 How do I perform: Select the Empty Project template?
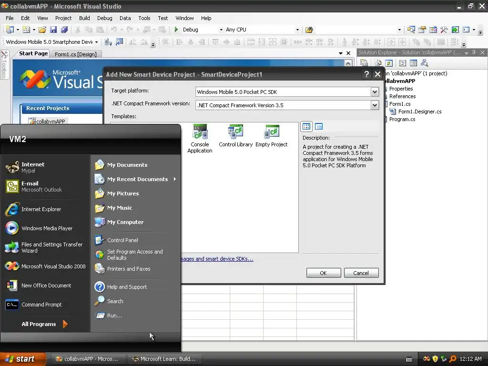[x=271, y=136]
